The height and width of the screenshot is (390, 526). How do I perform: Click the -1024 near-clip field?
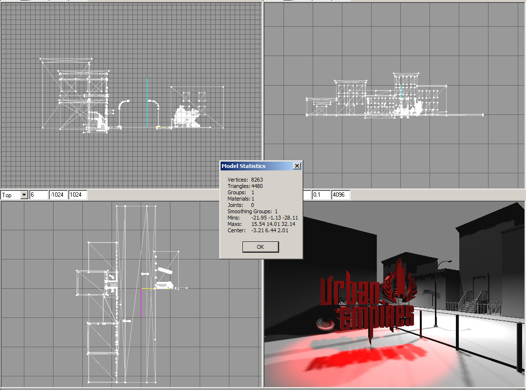58,195
